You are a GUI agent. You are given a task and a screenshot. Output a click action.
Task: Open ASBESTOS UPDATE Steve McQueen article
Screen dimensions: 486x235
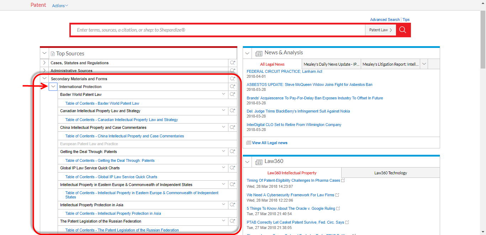point(310,84)
